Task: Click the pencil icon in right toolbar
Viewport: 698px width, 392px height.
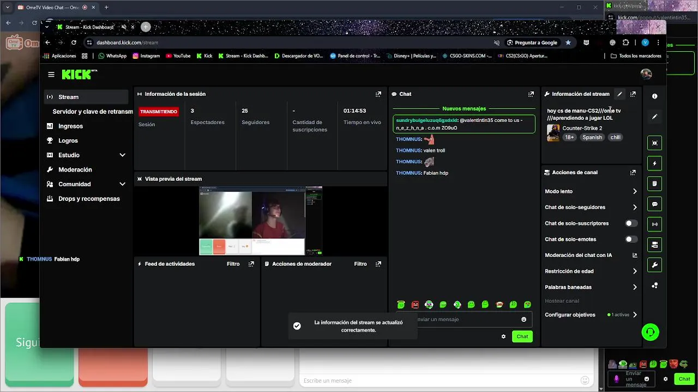Action: coord(654,117)
